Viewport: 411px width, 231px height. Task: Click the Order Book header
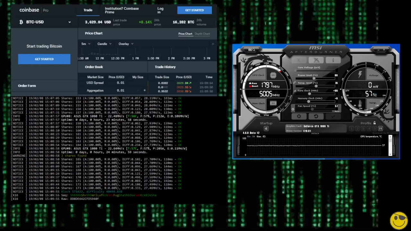click(x=94, y=67)
